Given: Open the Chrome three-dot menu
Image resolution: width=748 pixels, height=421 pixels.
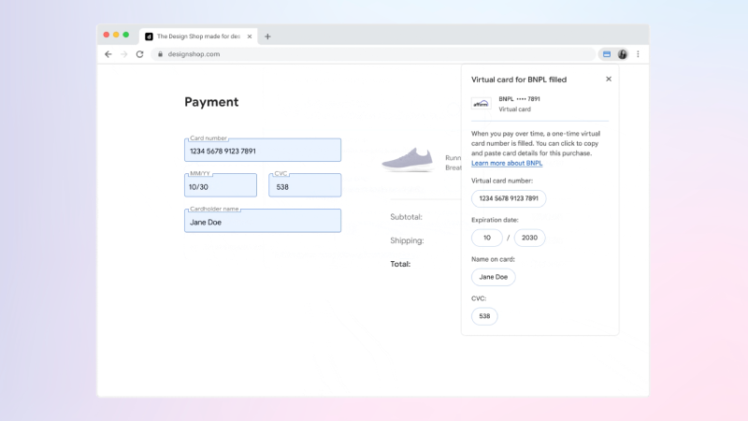Looking at the screenshot, I should tap(639, 54).
